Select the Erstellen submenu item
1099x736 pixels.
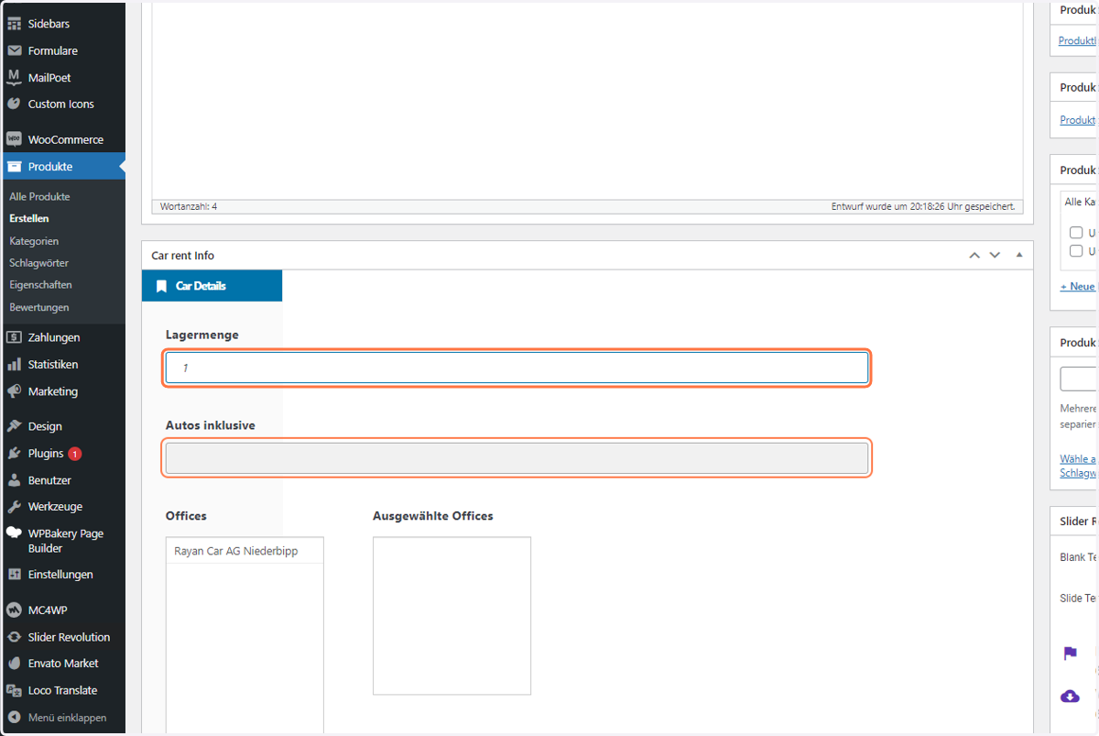[29, 219]
